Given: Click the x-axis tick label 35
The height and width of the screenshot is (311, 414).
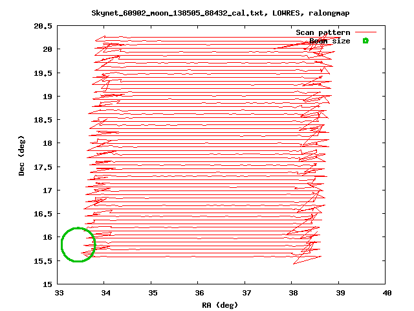Looking at the screenshot, I should (x=153, y=293).
